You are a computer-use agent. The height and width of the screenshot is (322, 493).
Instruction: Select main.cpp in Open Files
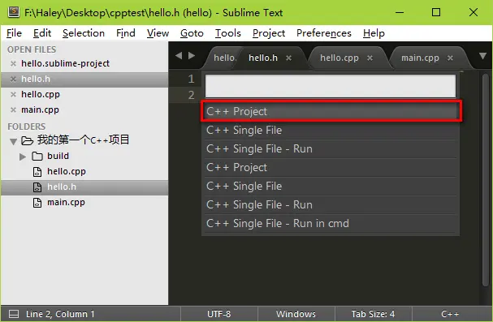40,109
